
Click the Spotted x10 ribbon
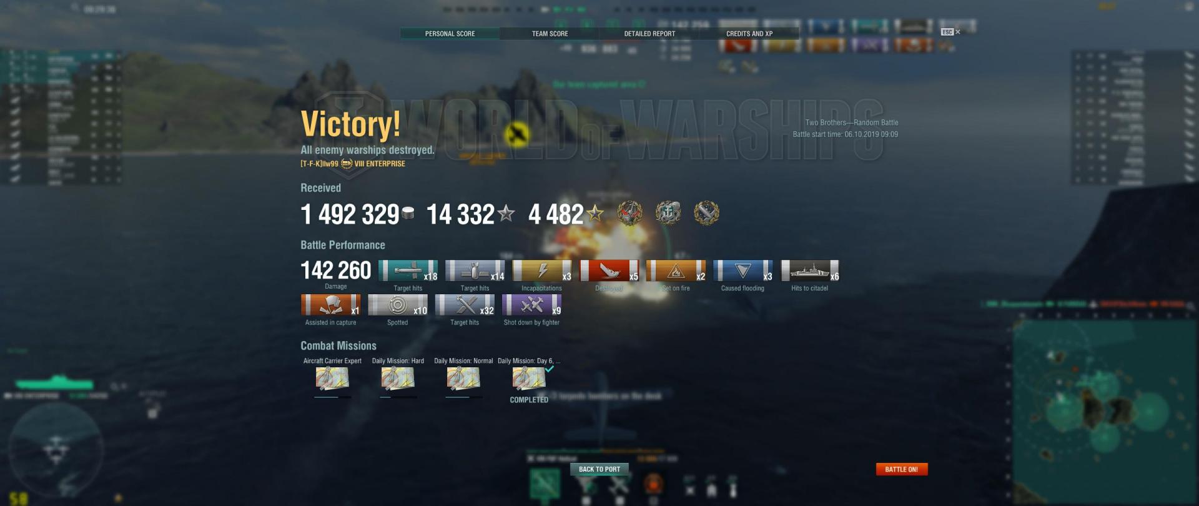coord(398,305)
